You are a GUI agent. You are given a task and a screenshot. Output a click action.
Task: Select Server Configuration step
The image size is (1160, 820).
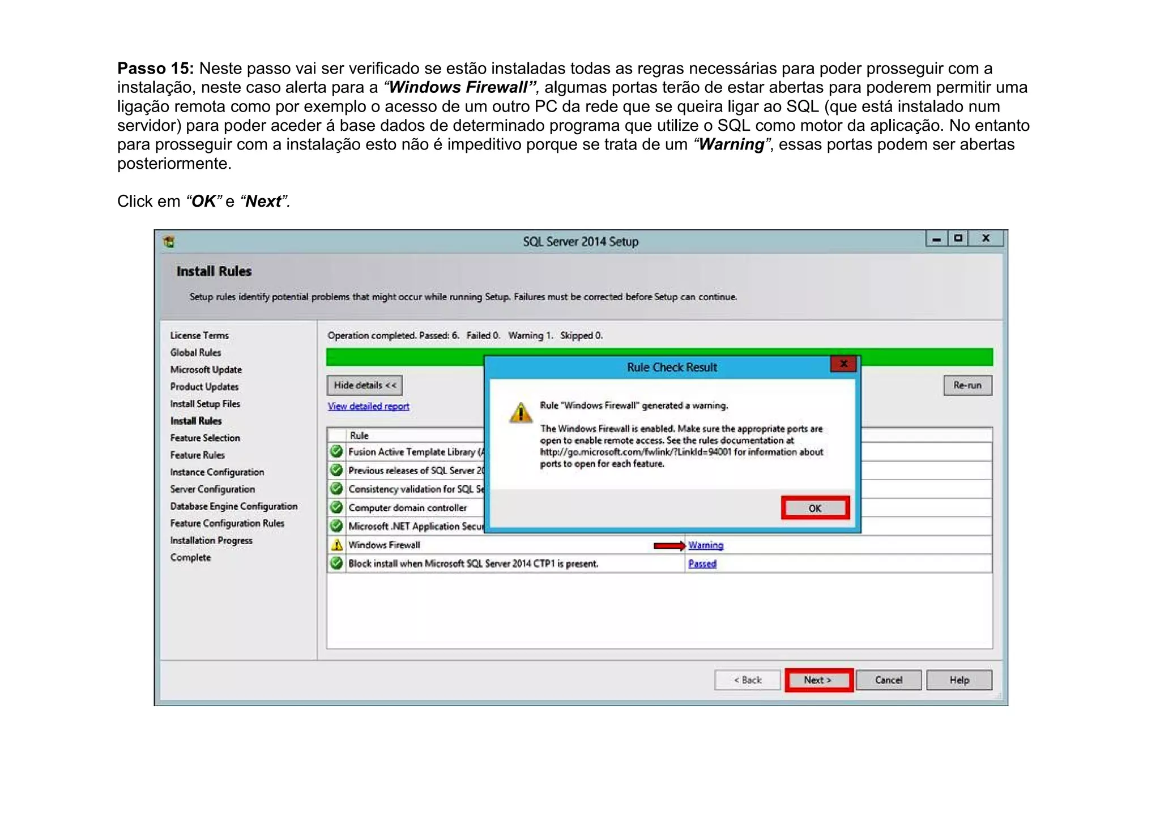(212, 489)
